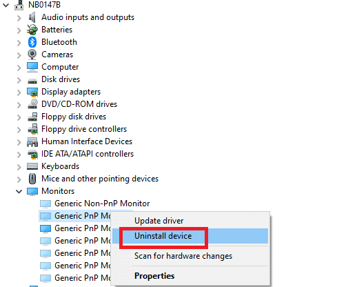Expand the Display adapters node arrow
The image size is (337, 287).
[19, 92]
